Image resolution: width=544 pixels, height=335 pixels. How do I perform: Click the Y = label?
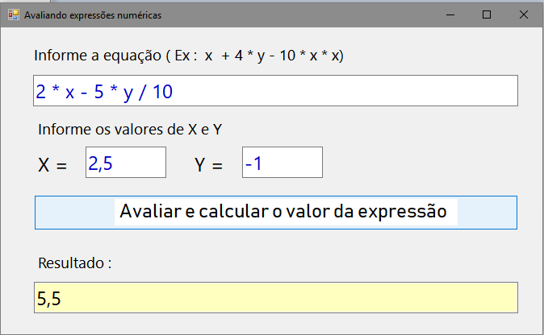click(208, 165)
